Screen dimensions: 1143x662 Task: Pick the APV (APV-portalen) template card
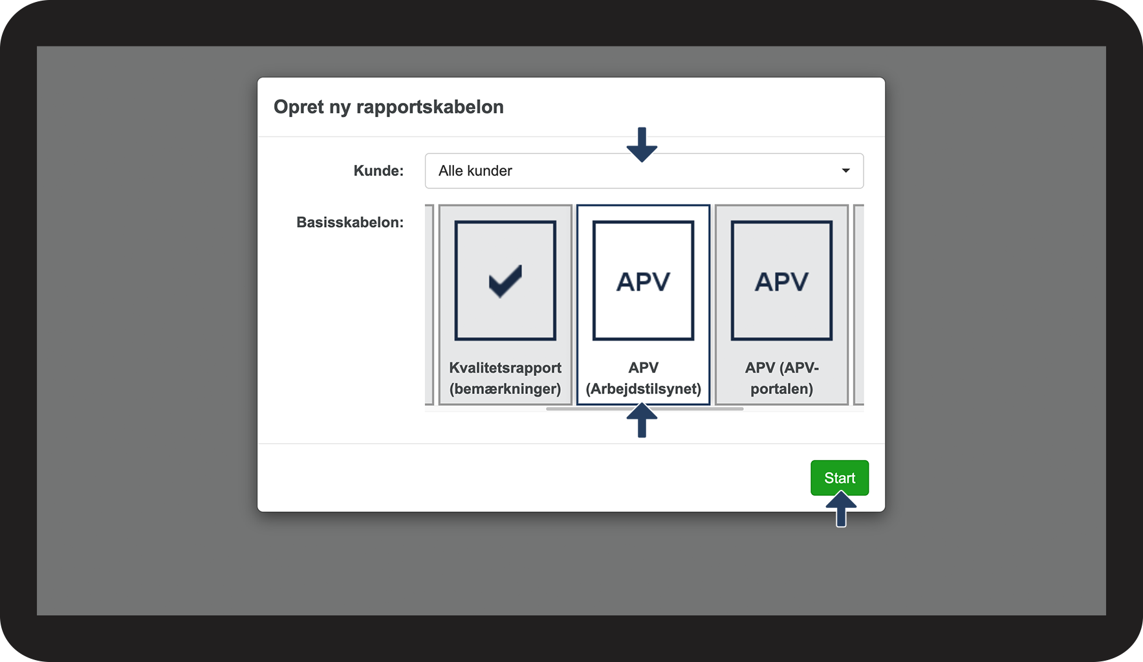point(781,305)
